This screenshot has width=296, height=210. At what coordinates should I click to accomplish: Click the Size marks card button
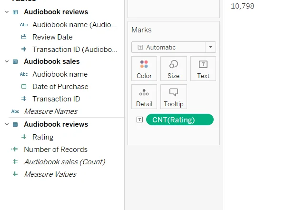click(174, 69)
